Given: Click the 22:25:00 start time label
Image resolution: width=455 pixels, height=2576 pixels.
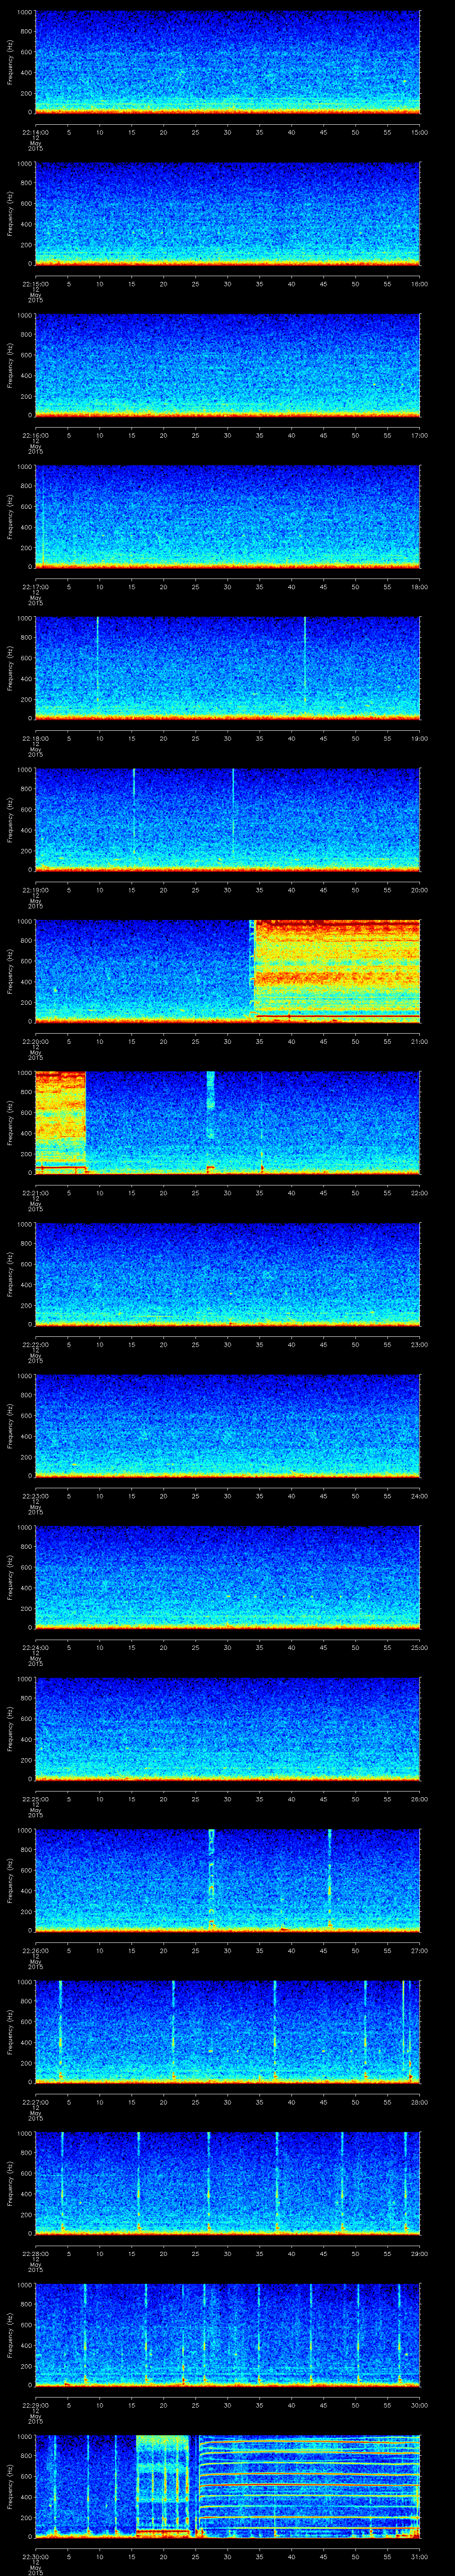Looking at the screenshot, I should point(35,1798).
